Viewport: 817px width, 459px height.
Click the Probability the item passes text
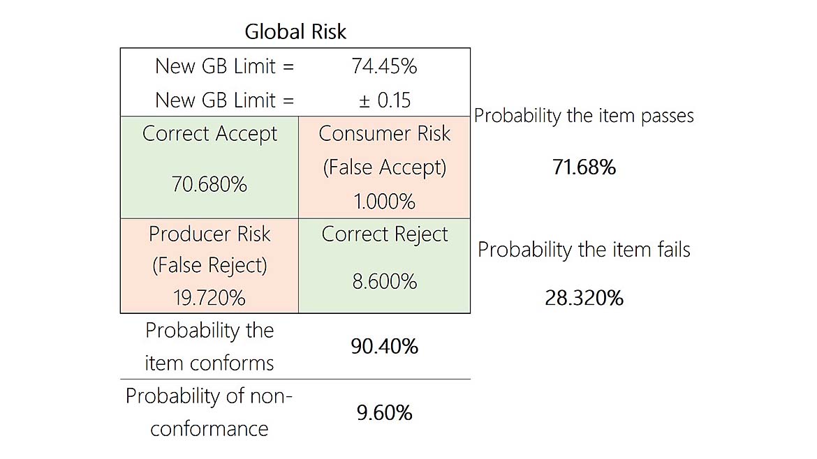click(x=584, y=116)
